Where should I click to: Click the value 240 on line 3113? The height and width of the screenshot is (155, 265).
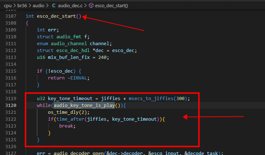point(102,57)
